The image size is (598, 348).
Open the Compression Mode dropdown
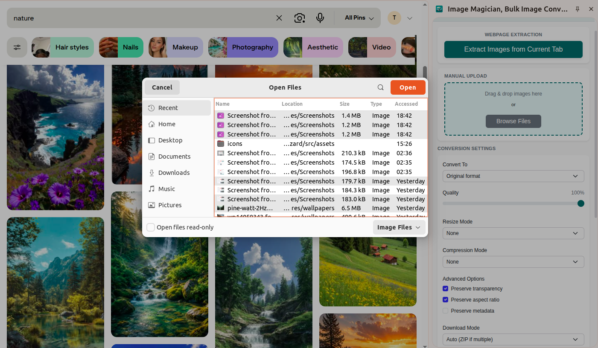pyautogui.click(x=513, y=262)
